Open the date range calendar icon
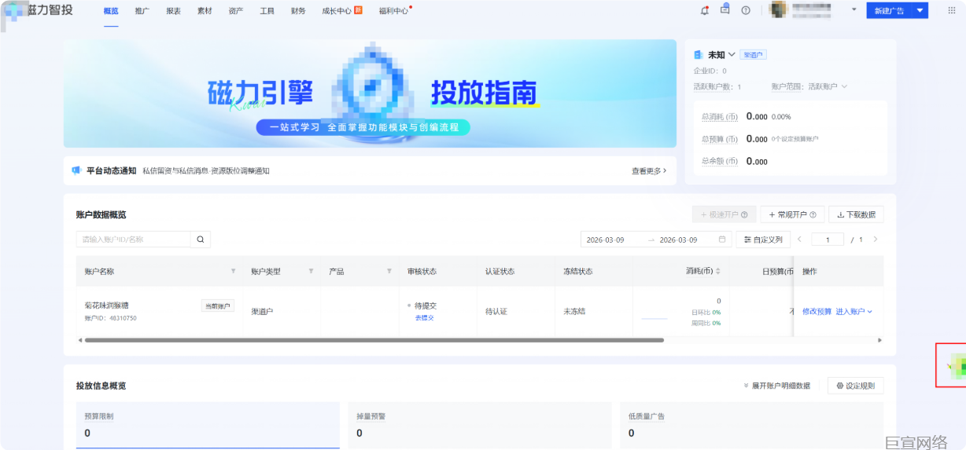Image resolution: width=966 pixels, height=450 pixels. pos(722,240)
